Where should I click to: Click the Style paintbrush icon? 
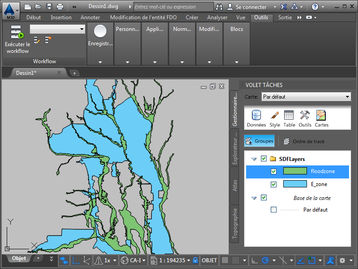tap(275, 118)
